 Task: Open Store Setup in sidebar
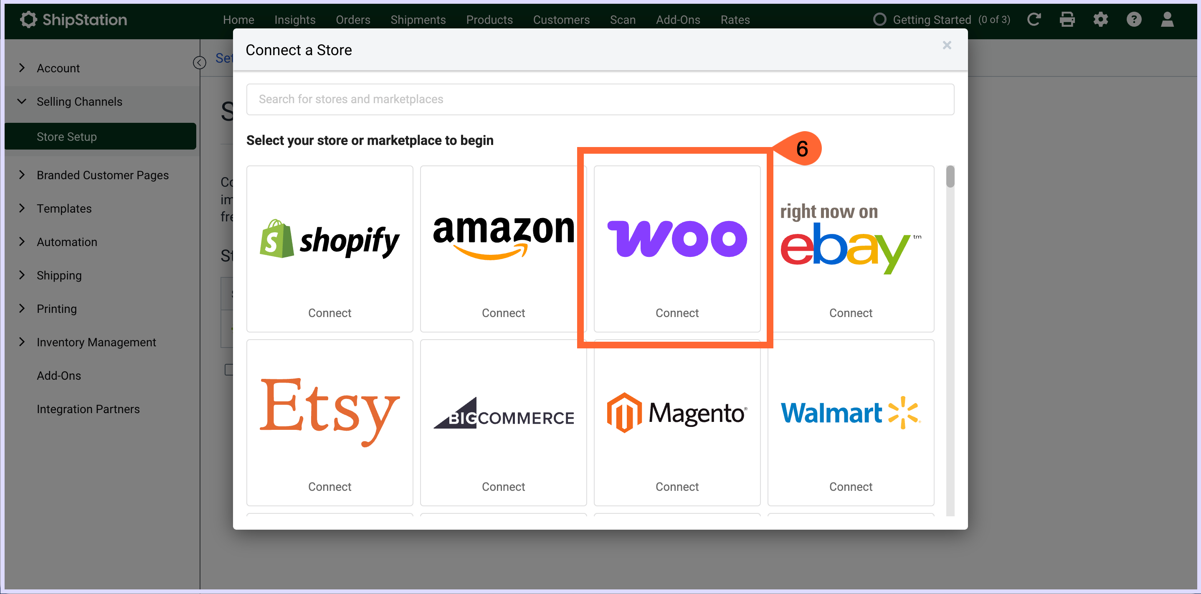tap(100, 136)
